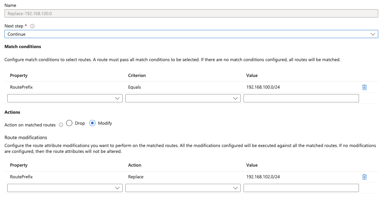Click the Replace action cell
Image resolution: width=381 pixels, height=213 pixels.
136,177
